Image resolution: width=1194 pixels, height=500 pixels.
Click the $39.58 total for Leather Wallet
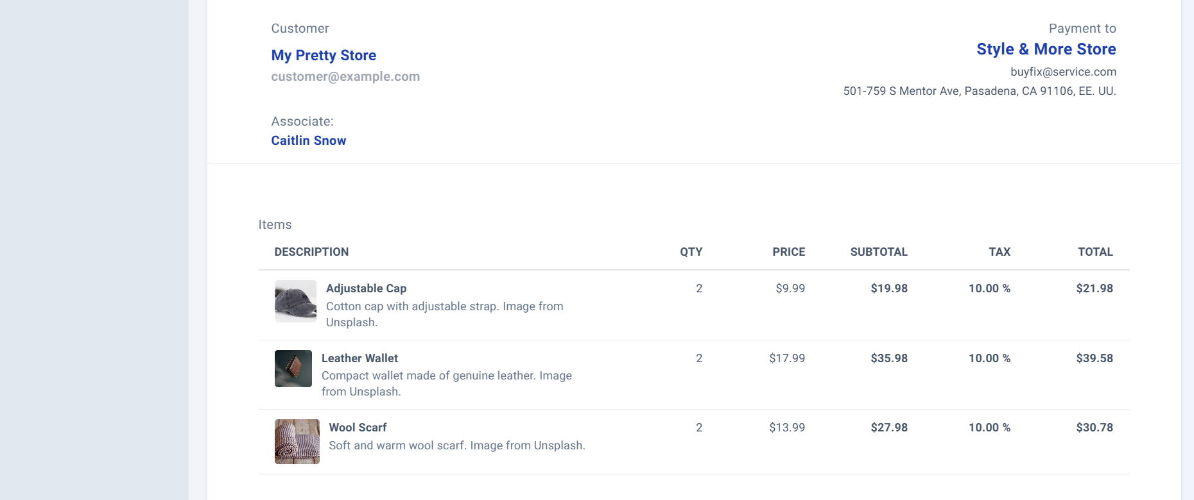click(1094, 358)
